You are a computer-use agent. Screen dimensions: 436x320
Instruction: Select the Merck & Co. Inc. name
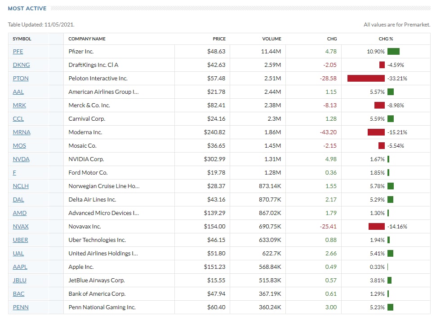coord(89,105)
